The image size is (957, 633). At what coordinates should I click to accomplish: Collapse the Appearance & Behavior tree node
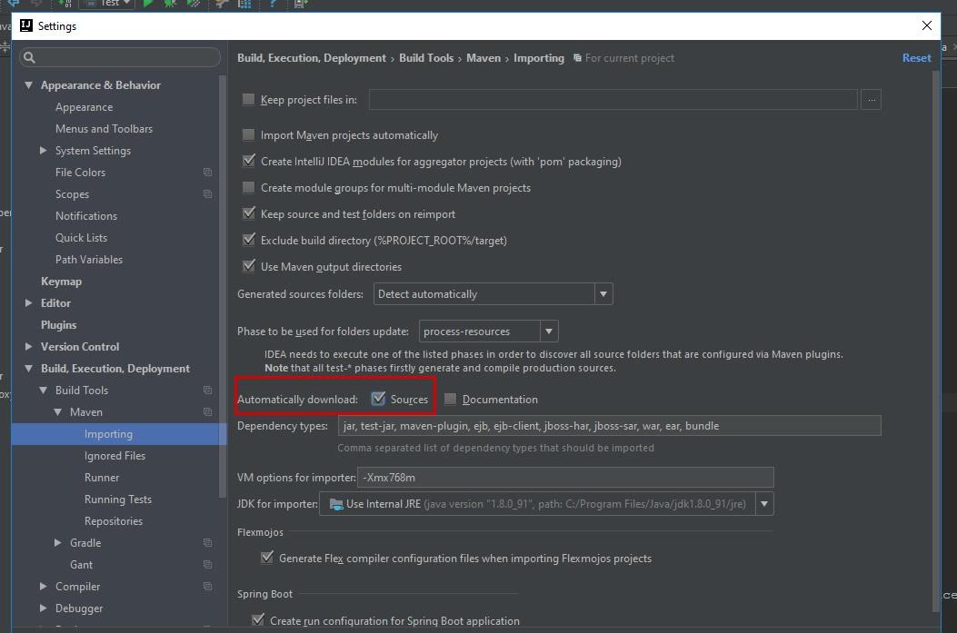click(x=29, y=85)
